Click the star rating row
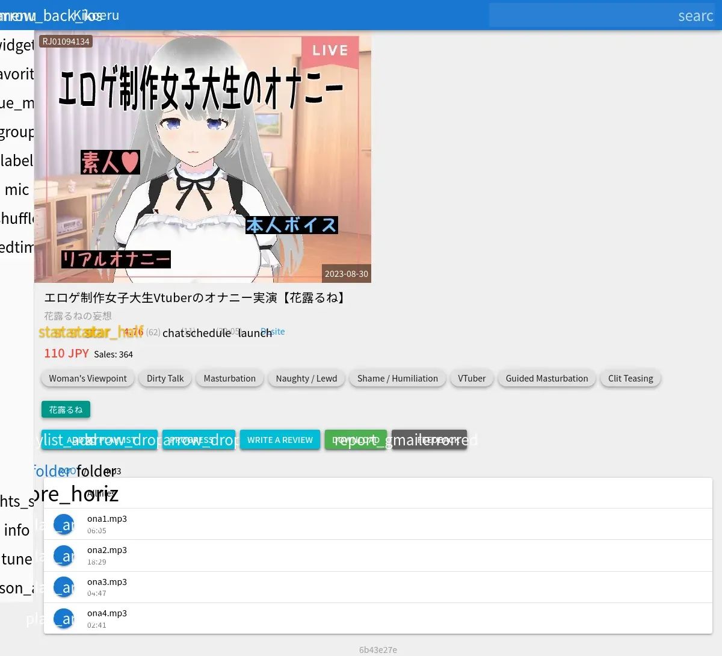This screenshot has height=656, width=722. point(90,332)
